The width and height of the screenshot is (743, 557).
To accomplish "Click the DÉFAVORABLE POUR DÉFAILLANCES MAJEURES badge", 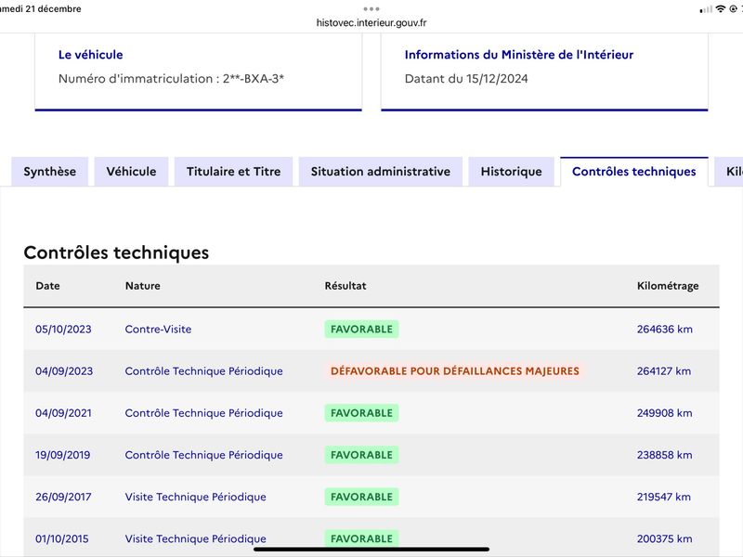I will point(454,370).
